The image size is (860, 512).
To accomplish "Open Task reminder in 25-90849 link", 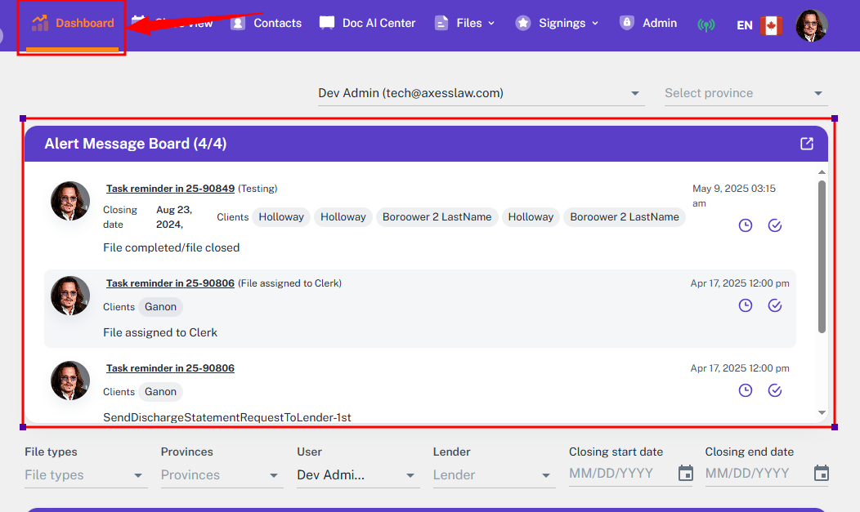I will tap(170, 189).
